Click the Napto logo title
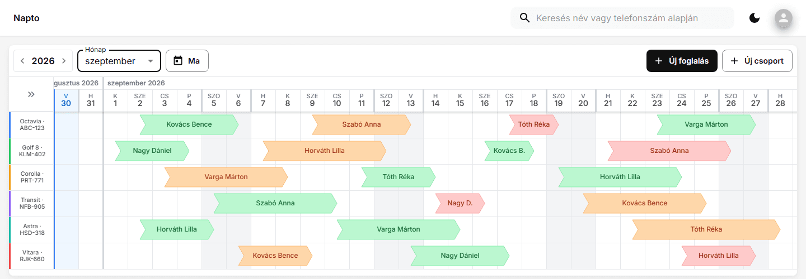This screenshot has height=279, width=806. click(x=26, y=18)
